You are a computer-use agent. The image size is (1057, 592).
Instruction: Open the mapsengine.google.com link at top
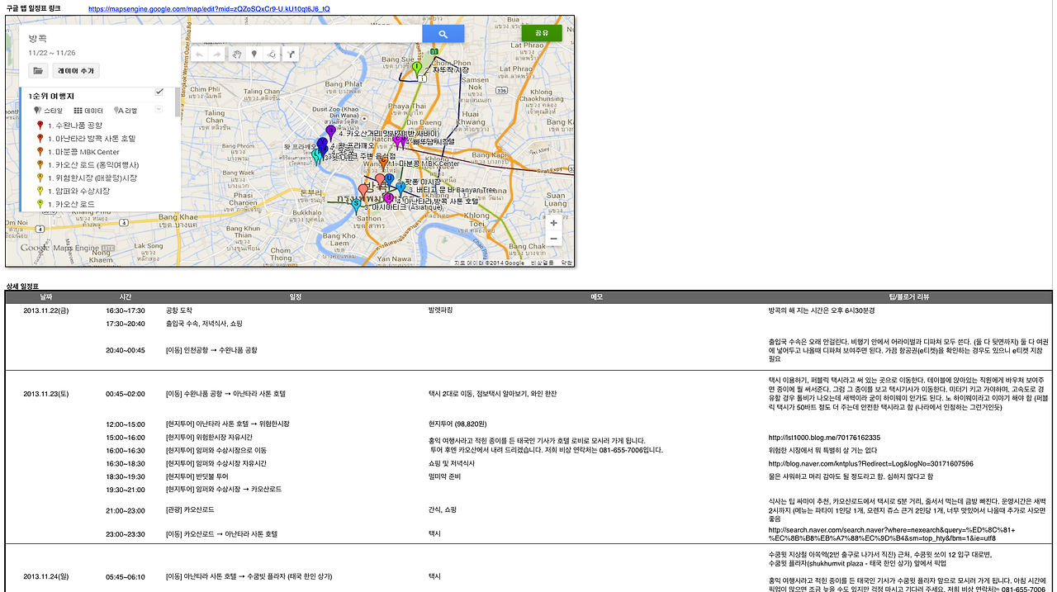pos(209,9)
